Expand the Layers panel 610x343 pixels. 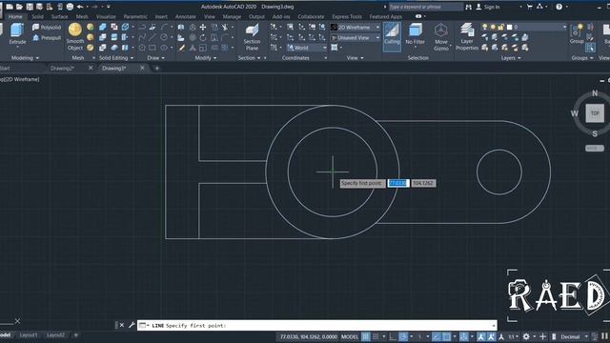[x=511, y=58]
